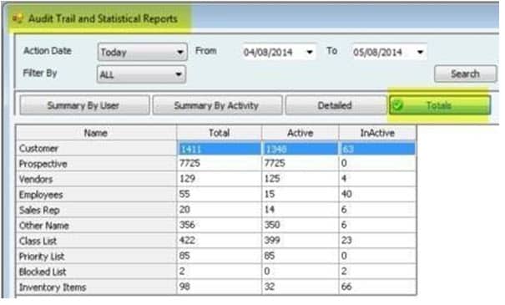This screenshot has height=305, width=505.
Task: Select the Vendors row in the table
Action: click(216, 179)
